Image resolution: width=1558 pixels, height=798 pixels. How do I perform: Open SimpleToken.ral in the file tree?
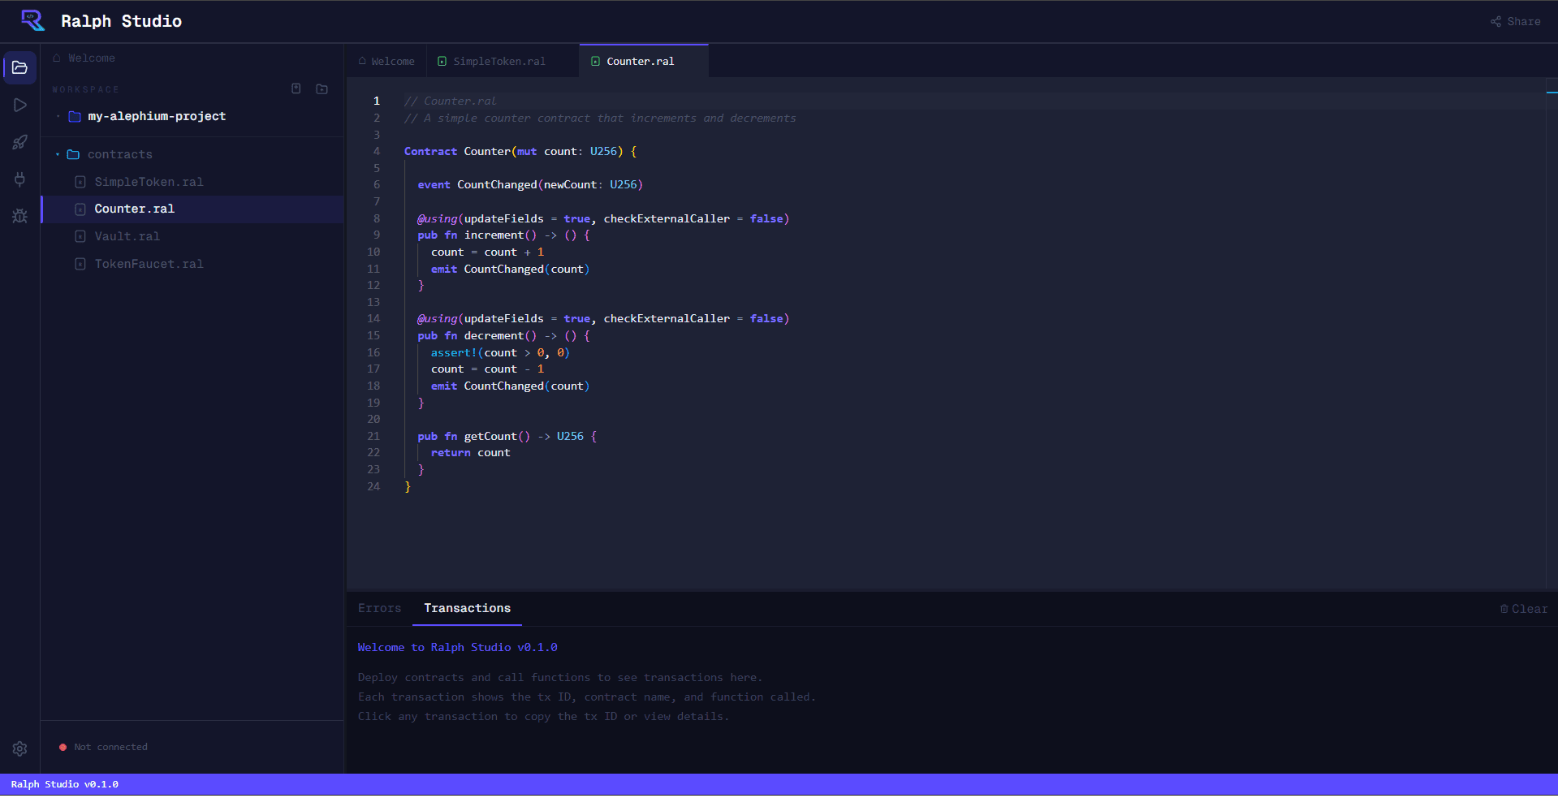(149, 182)
